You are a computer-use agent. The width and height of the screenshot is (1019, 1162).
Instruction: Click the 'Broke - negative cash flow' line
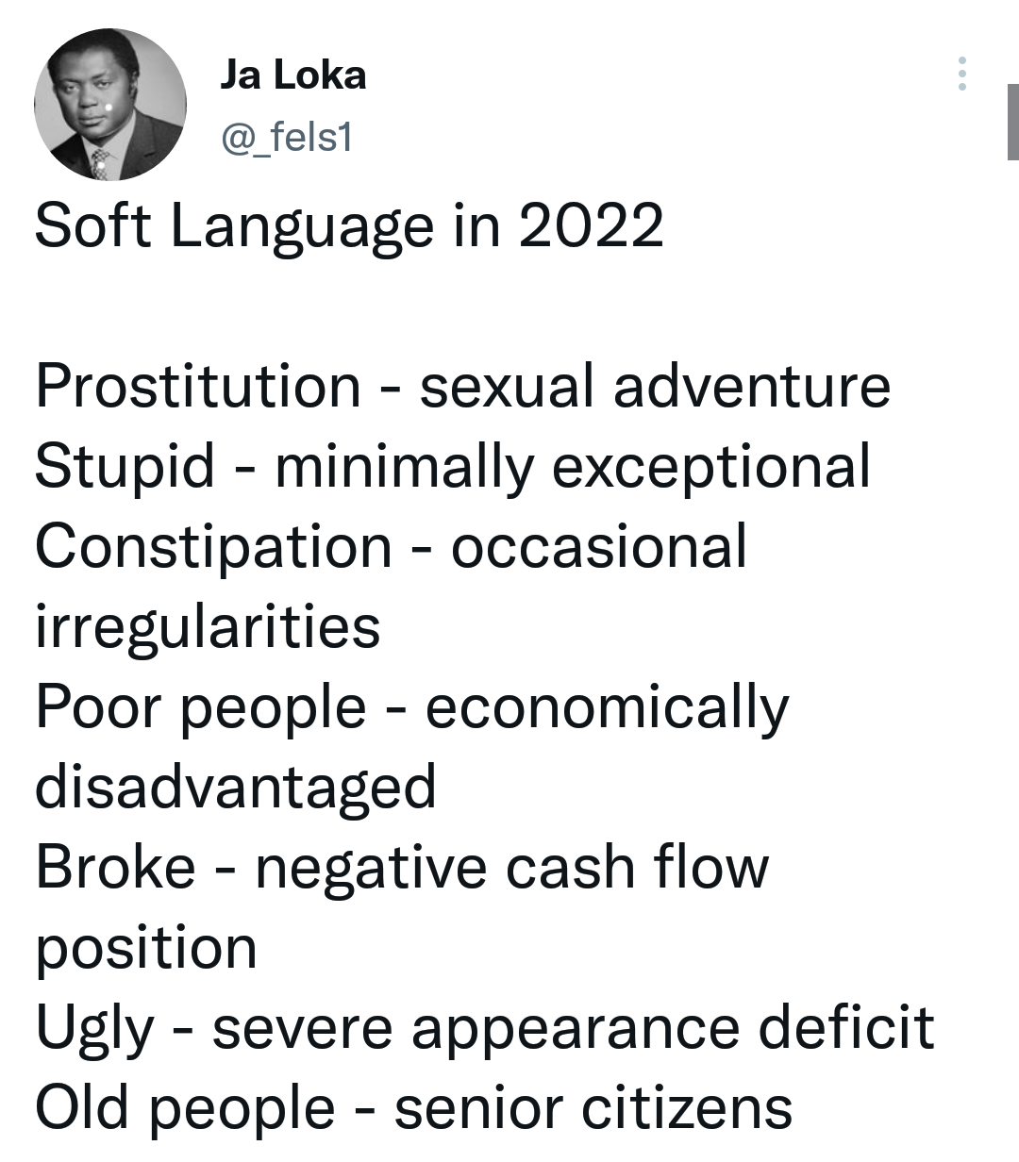402,868
